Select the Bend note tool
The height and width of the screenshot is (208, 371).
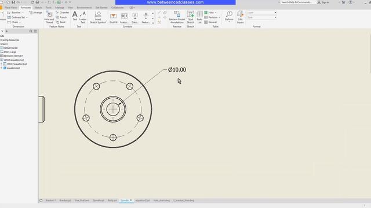61,22
